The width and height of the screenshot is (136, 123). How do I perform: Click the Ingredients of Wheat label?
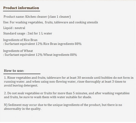point(18,51)
